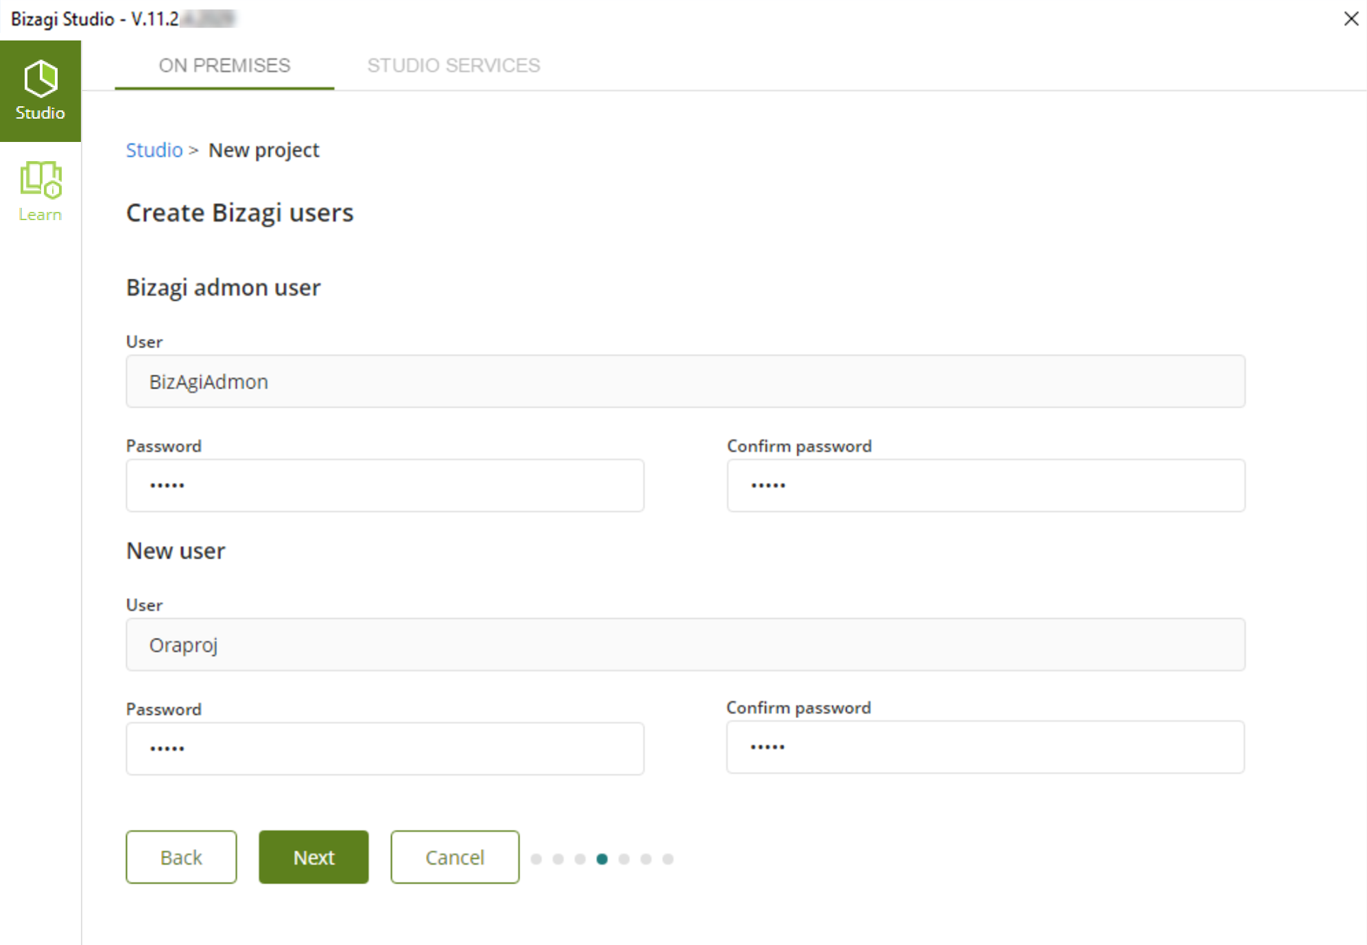Proceed with the Next button

(313, 857)
